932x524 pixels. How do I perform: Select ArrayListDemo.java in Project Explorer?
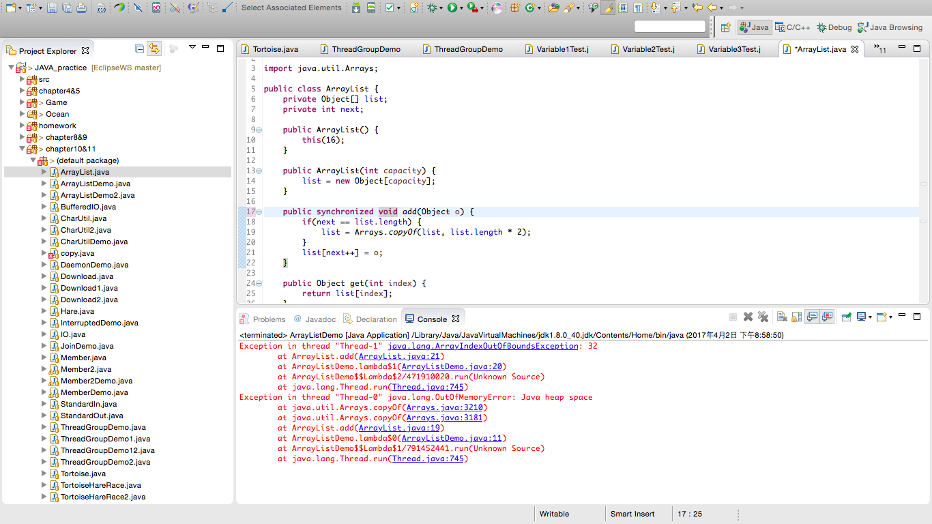click(x=95, y=184)
